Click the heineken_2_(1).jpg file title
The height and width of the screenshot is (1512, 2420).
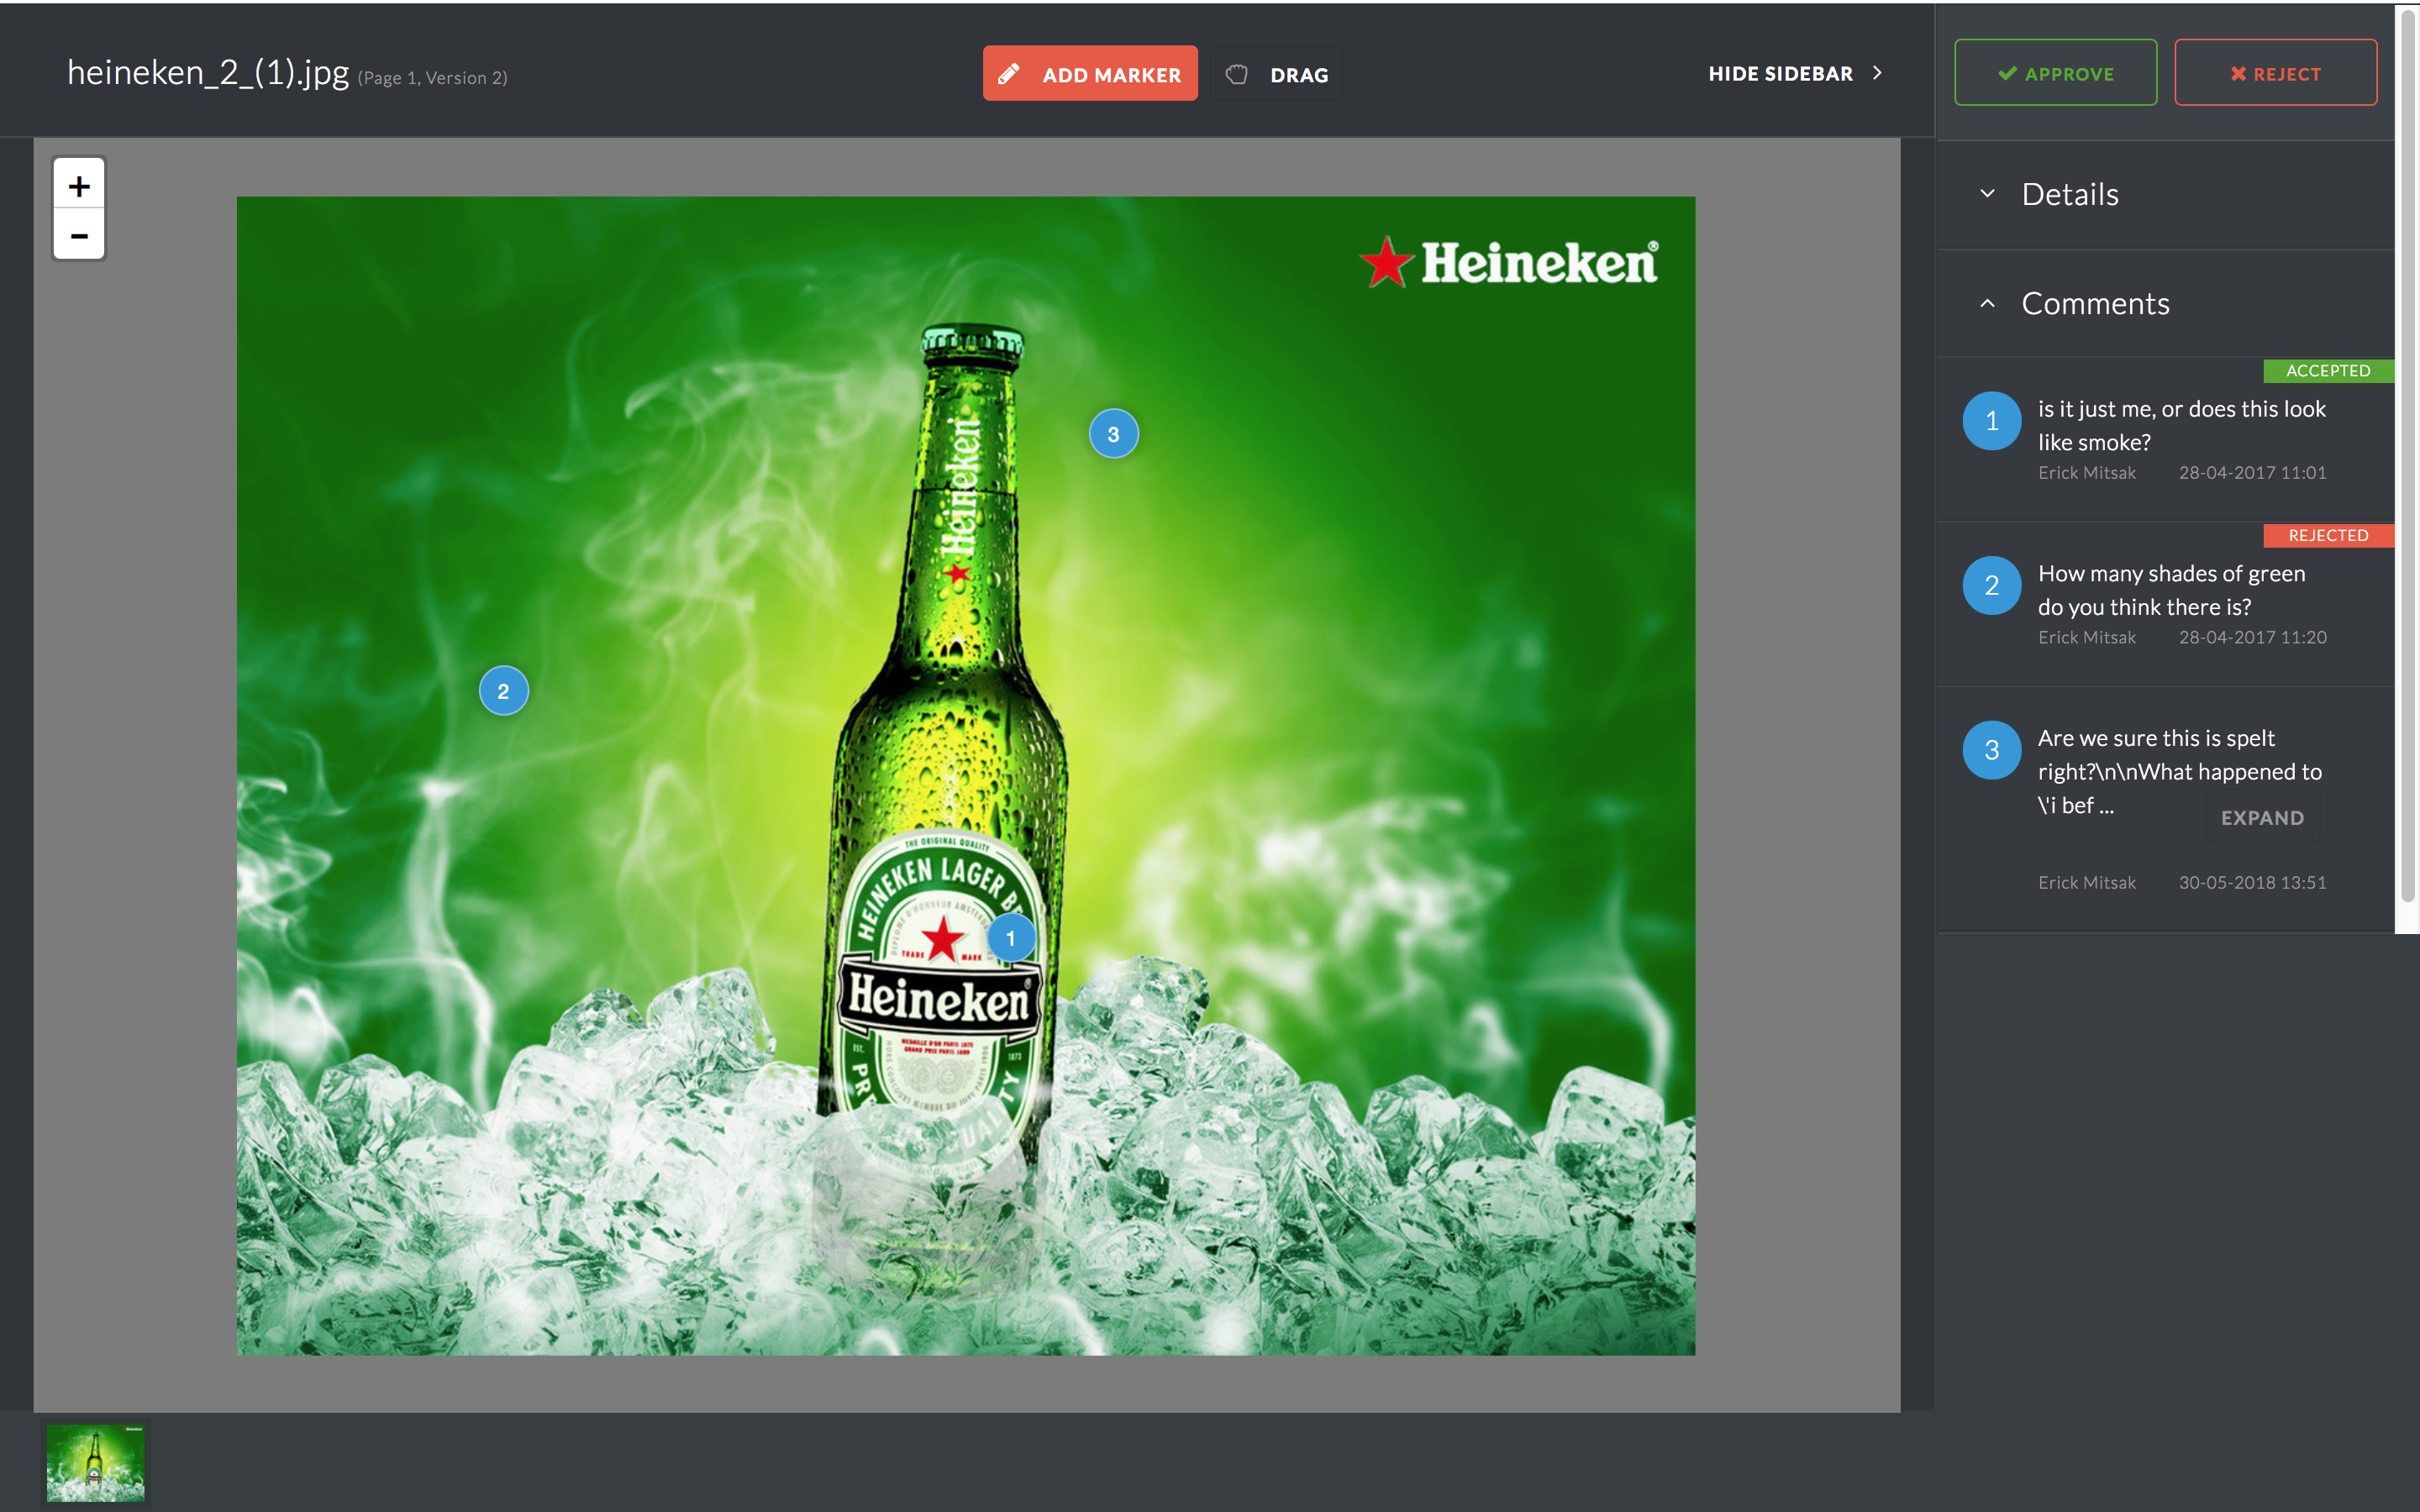[x=208, y=72]
